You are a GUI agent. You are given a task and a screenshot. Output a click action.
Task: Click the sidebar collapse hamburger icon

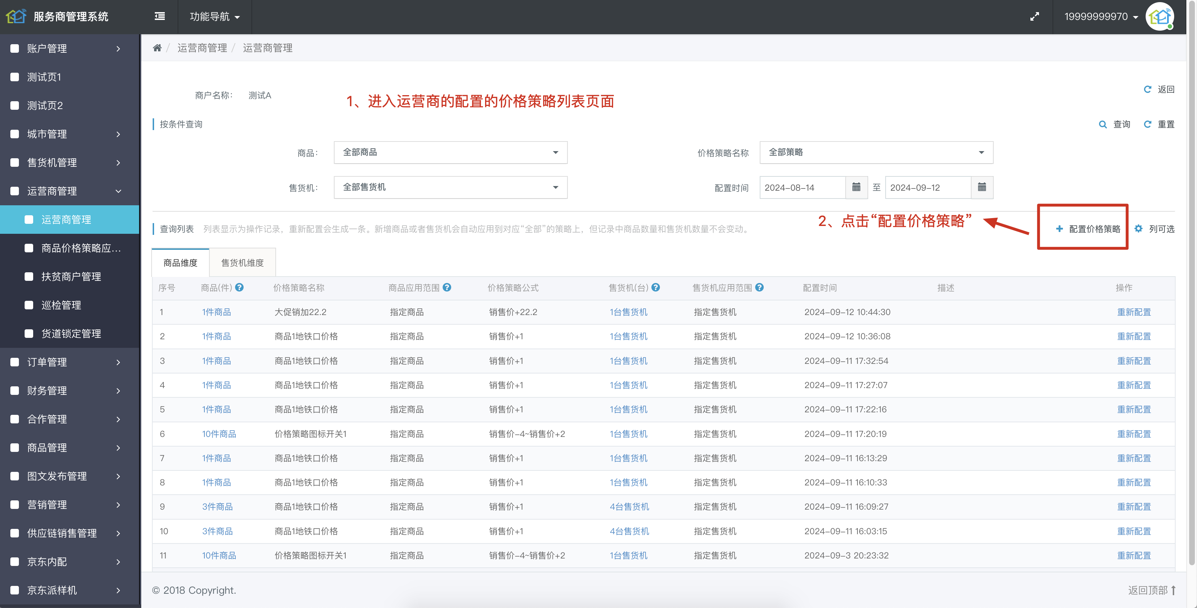tap(159, 17)
